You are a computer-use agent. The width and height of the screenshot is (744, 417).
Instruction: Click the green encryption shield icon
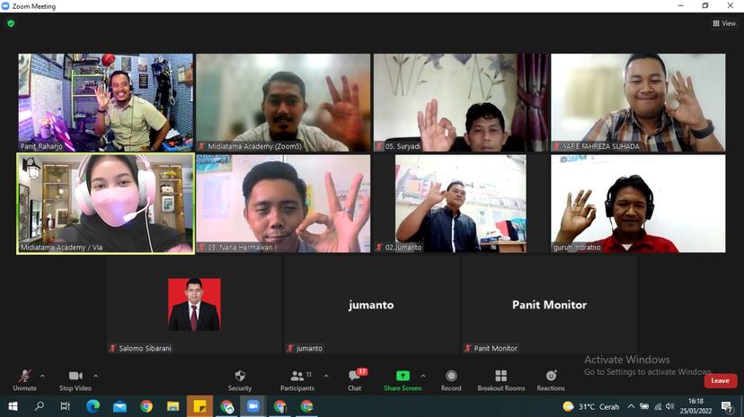click(11, 23)
